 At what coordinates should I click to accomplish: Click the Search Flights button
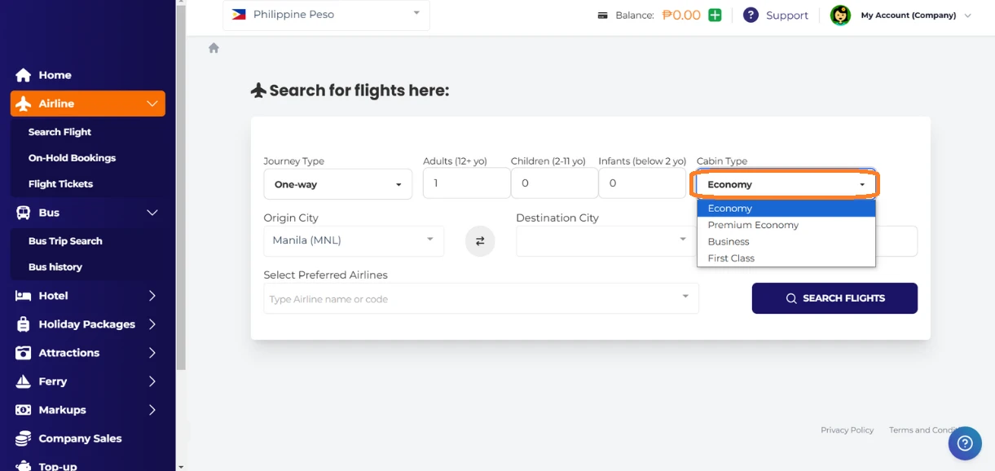click(x=834, y=298)
